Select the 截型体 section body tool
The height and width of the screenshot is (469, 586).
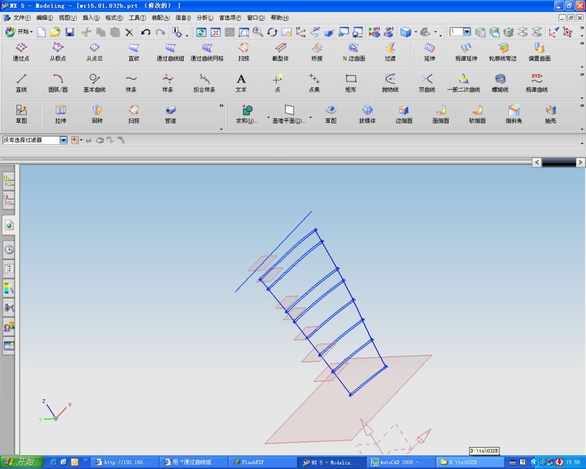(280, 53)
